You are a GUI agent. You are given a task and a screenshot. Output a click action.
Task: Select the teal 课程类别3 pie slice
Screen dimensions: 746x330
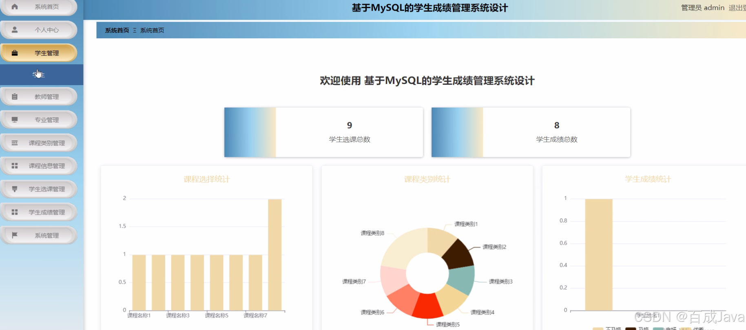click(x=462, y=279)
